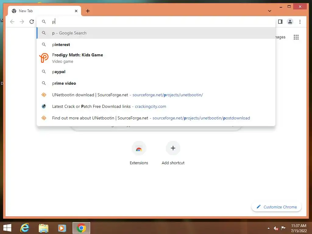Click the crackingcity.com URL
The height and width of the screenshot is (234, 312).
[x=151, y=106]
